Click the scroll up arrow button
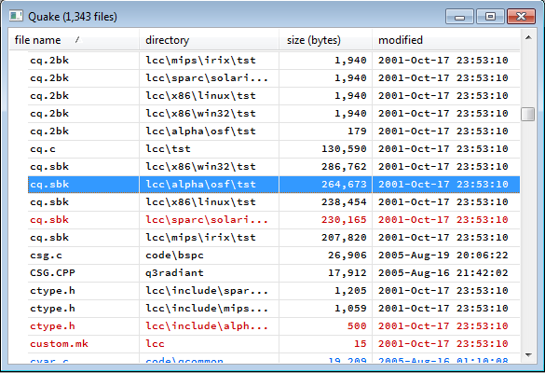This screenshot has height=373, width=545. (x=528, y=37)
